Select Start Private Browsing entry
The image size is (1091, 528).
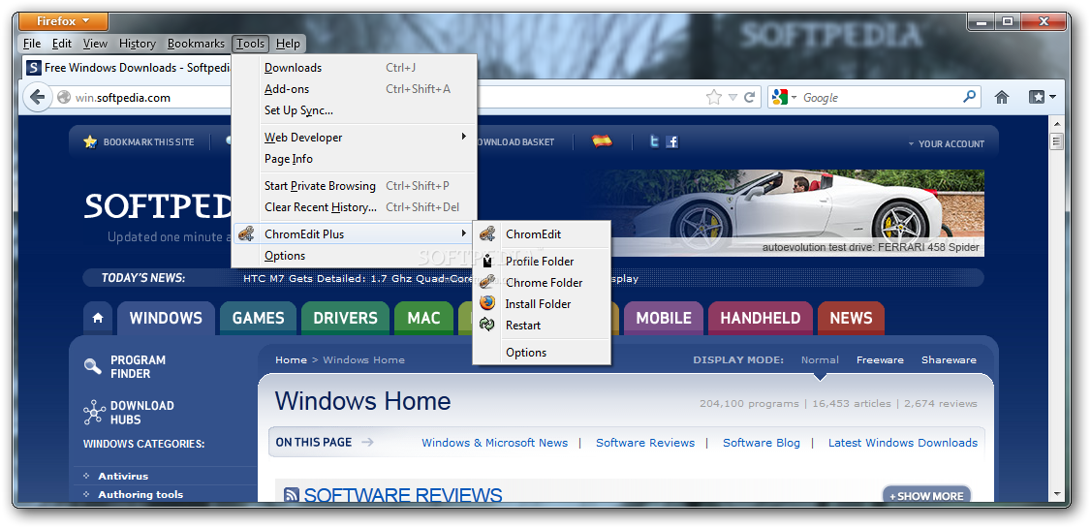(x=355, y=186)
